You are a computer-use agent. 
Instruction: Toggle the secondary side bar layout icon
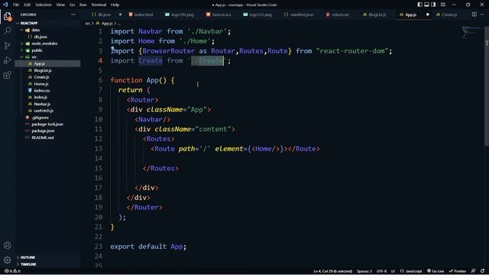[x=433, y=5]
